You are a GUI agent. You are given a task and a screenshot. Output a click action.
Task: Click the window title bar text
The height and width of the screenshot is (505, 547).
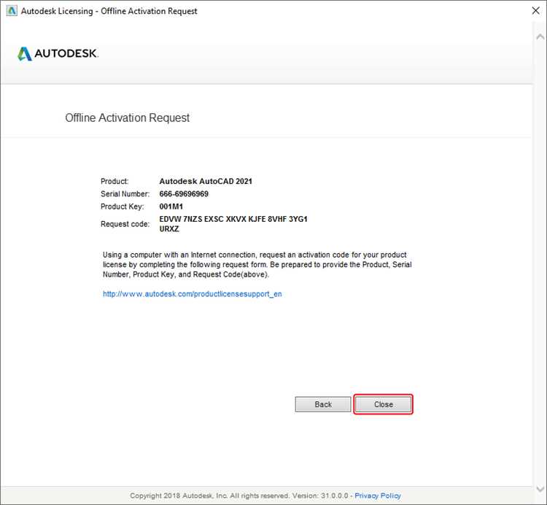[x=109, y=11]
